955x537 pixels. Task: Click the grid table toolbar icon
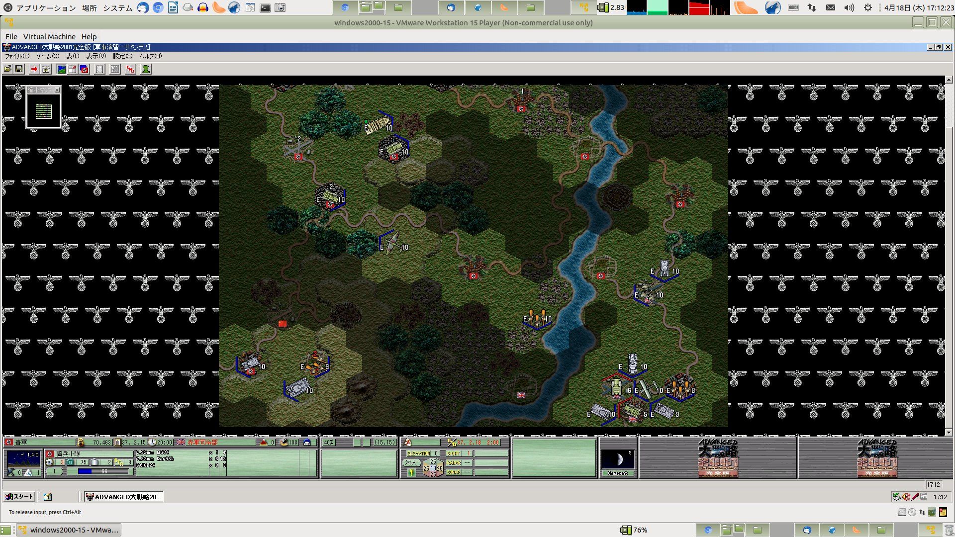click(99, 69)
